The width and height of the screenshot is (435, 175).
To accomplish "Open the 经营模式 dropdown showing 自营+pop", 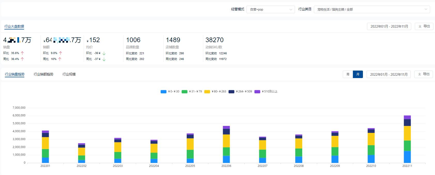I will point(270,10).
